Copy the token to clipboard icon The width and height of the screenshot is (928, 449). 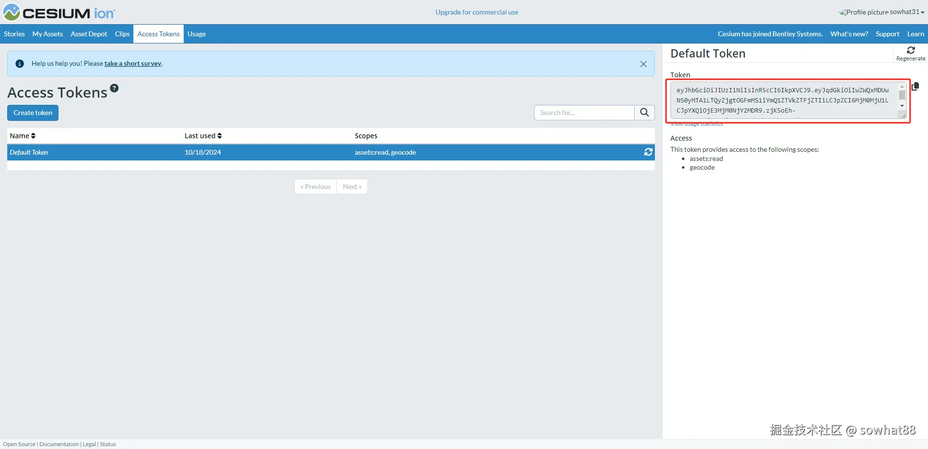(x=915, y=87)
